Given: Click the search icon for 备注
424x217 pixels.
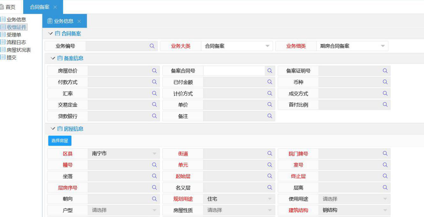Looking at the screenshot, I should pos(270,116).
